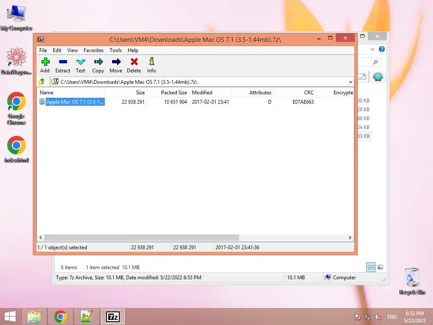This screenshot has width=433, height=325.
Task: Switch Explorer to details view icon
Action: click(370, 267)
